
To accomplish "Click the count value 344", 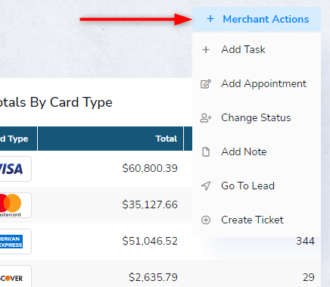I will click(x=305, y=241).
